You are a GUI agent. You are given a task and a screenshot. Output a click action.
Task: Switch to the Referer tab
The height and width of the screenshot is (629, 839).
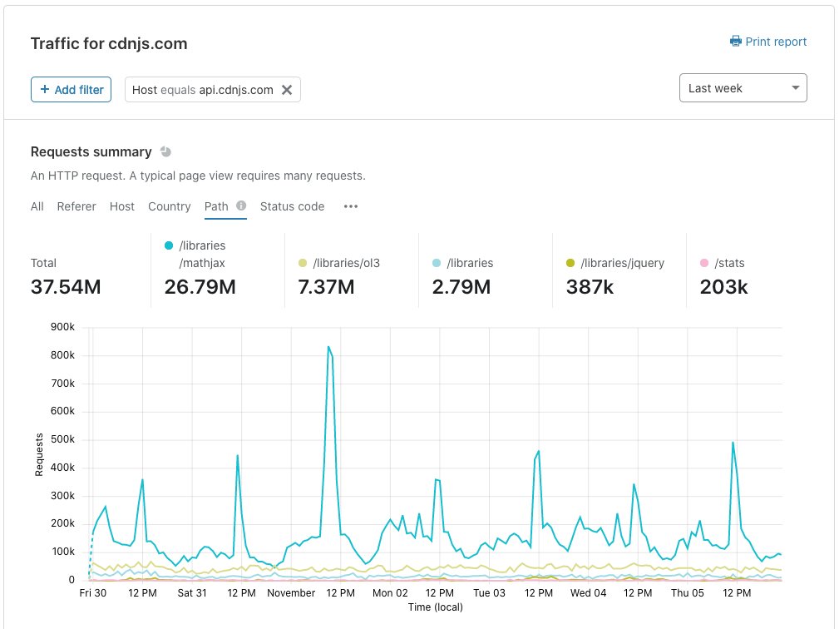pyautogui.click(x=76, y=206)
